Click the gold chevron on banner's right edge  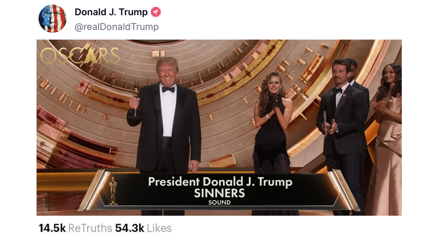pyautogui.click(x=344, y=190)
